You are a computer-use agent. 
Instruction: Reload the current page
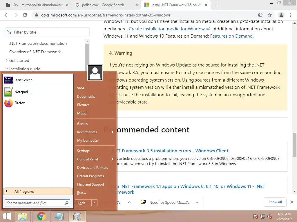25,15
